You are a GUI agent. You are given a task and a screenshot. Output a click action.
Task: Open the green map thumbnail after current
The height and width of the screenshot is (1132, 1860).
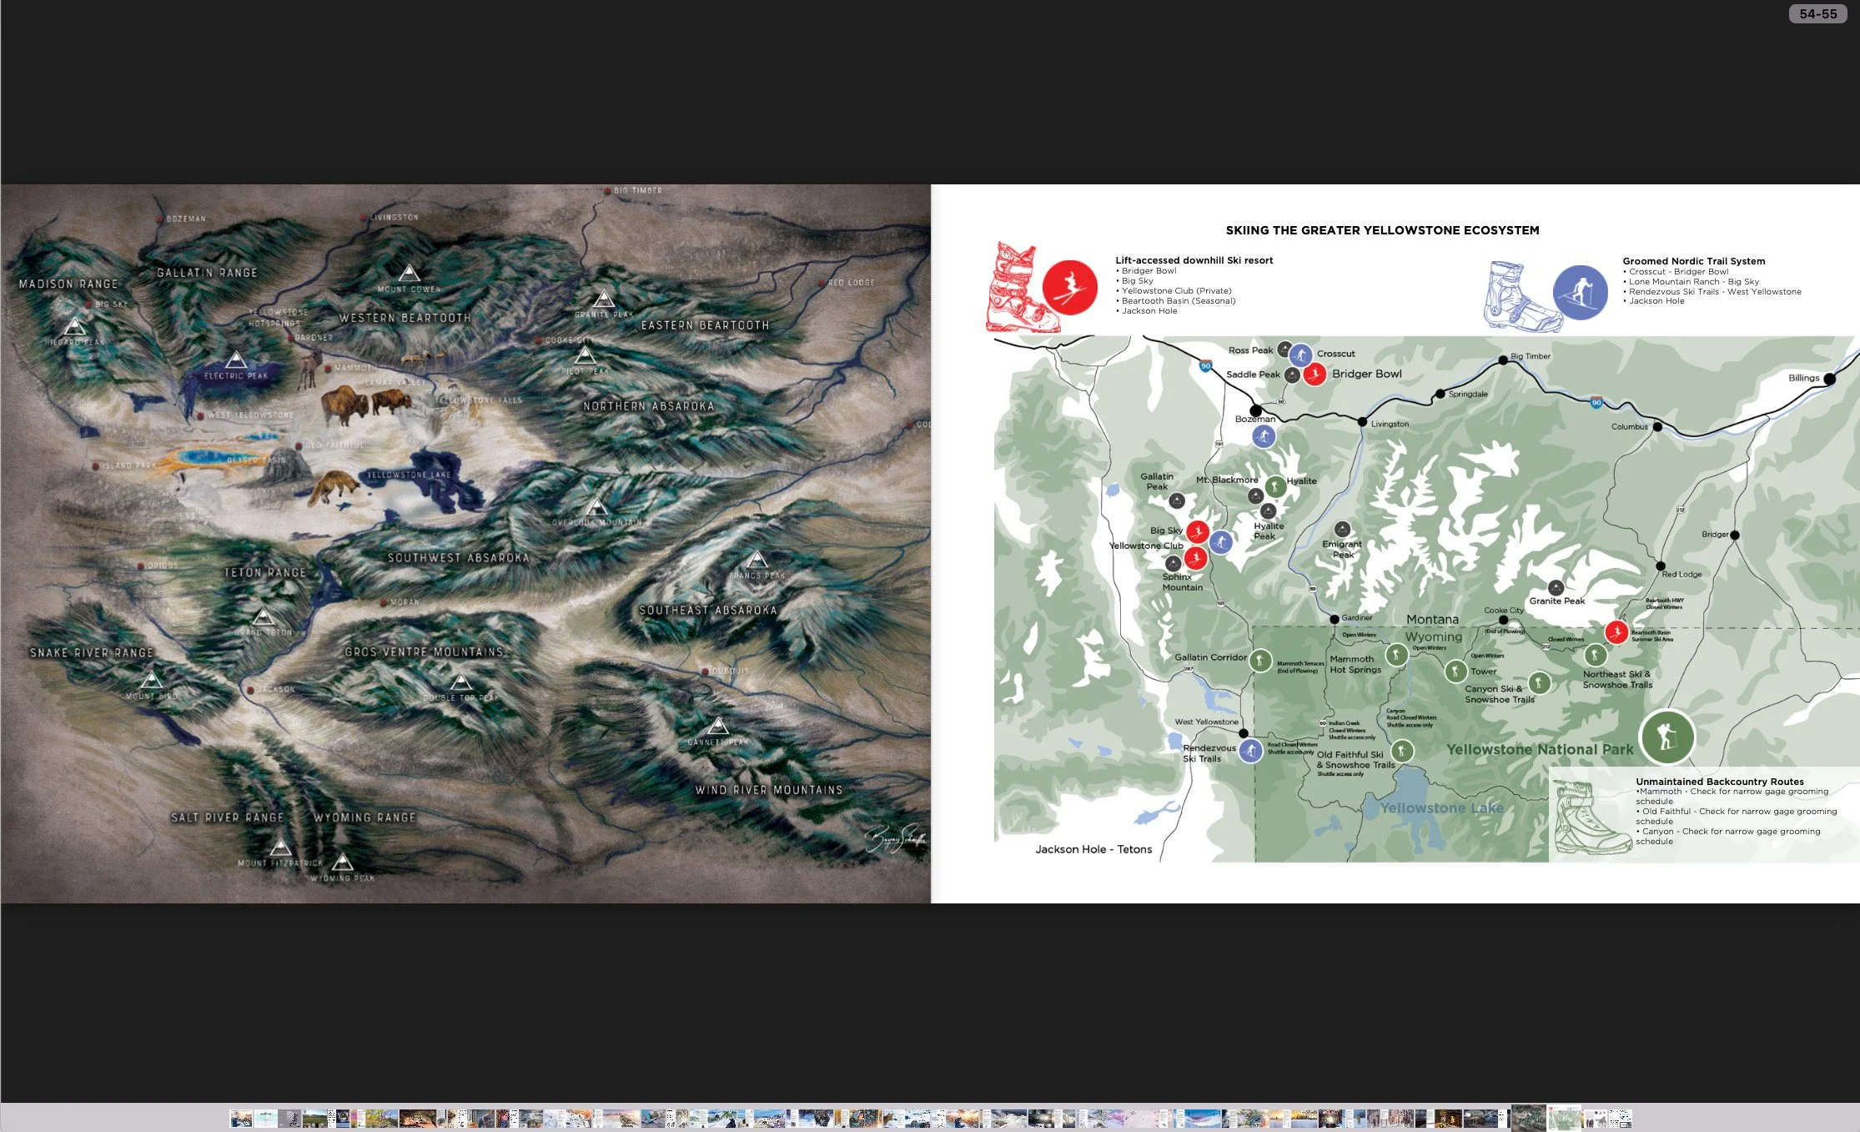click(x=1565, y=1118)
